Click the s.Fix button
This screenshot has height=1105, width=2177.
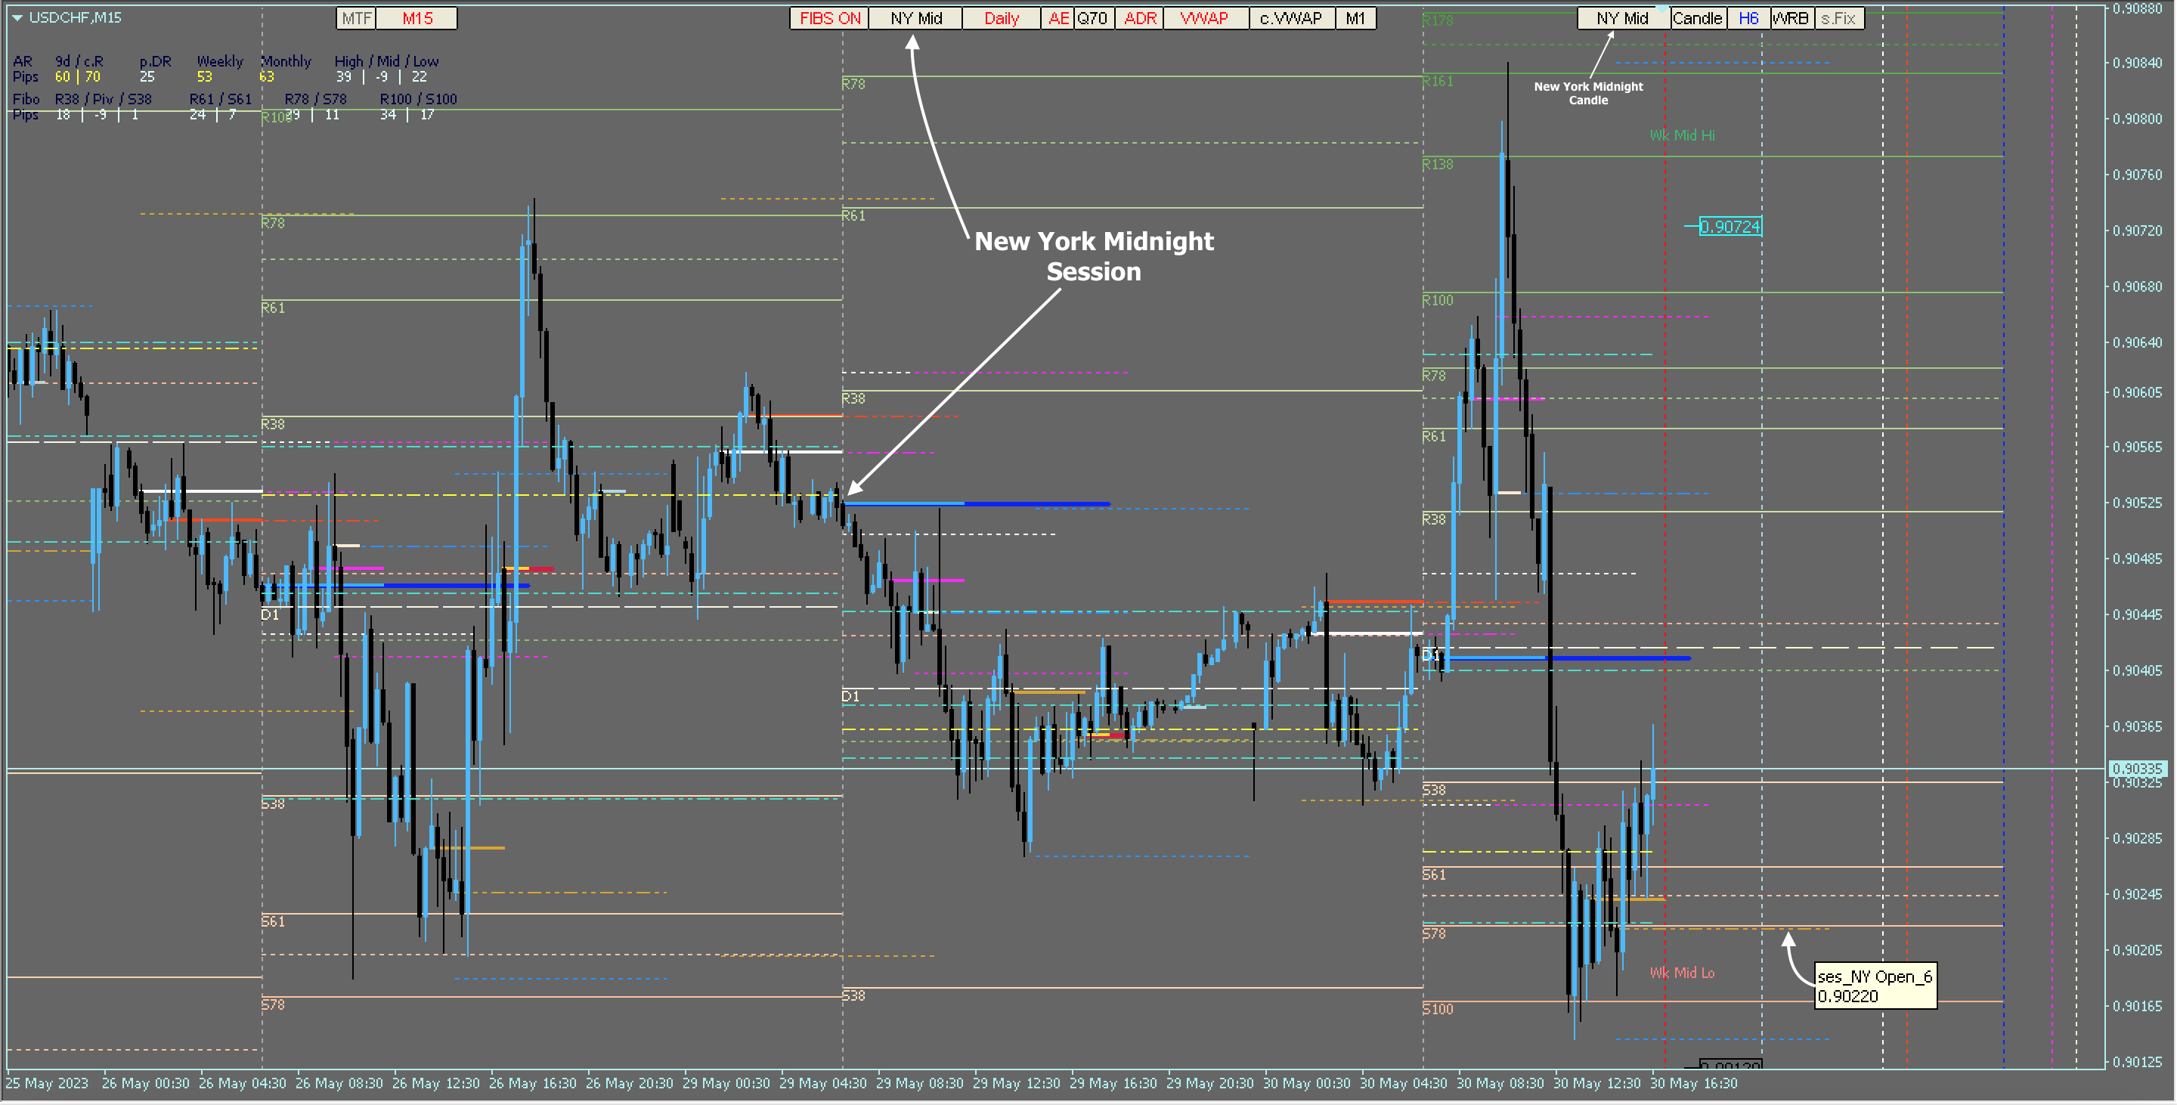1838,19
